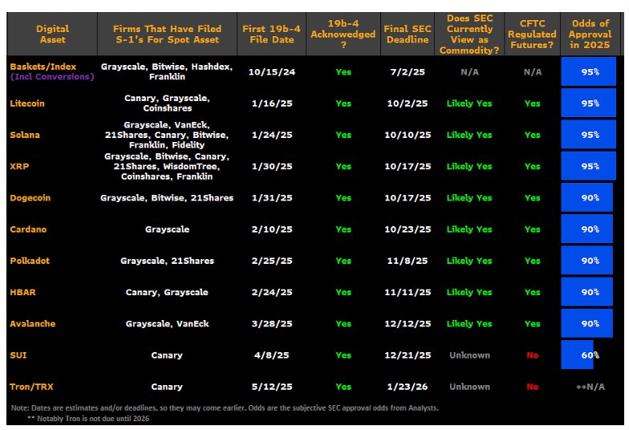Click the Firms That Have Filed S-1's header
This screenshot has width=629, height=430.
[167, 34]
